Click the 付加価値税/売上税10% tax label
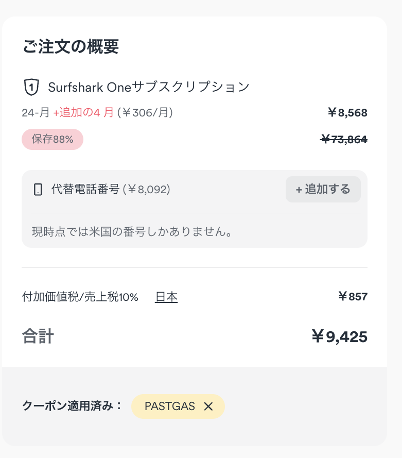The height and width of the screenshot is (458, 402). point(80,297)
